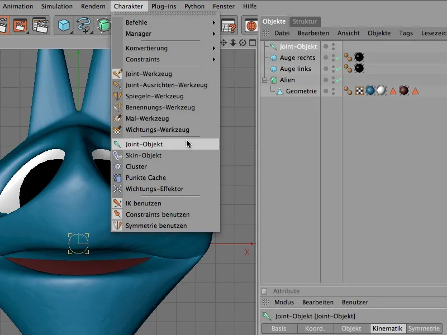
Task: Open the Plug-ins menu
Action: click(x=164, y=6)
